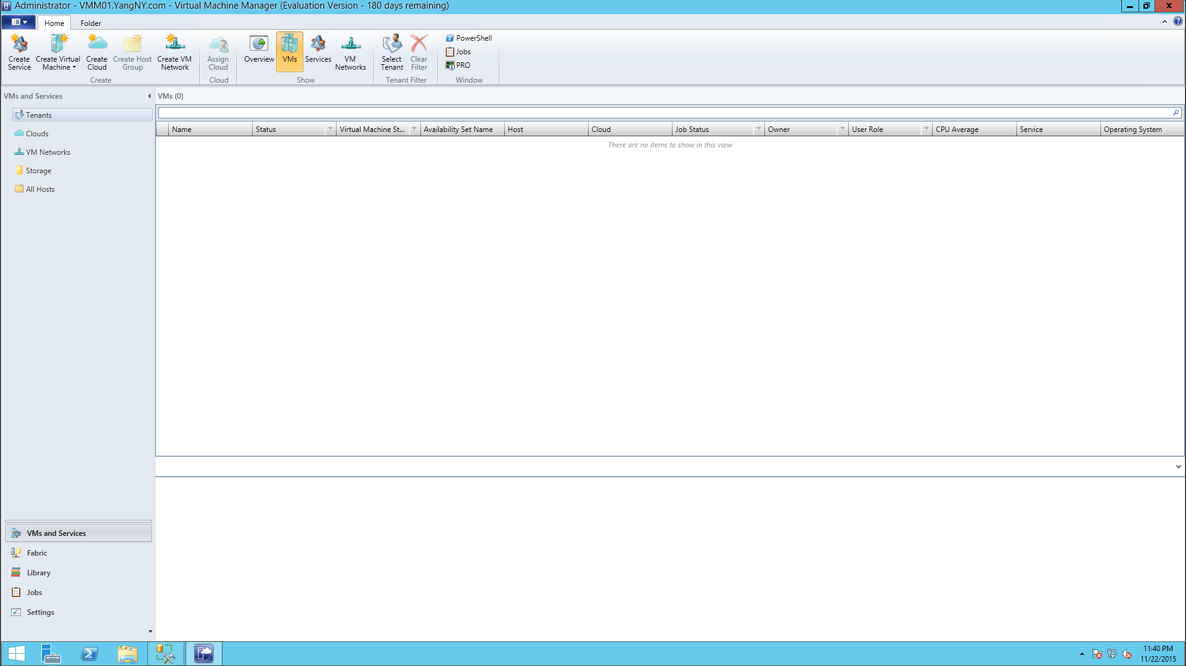Toggle the VM Networks view
Screen dimensions: 1186x666
pyautogui.click(x=351, y=52)
